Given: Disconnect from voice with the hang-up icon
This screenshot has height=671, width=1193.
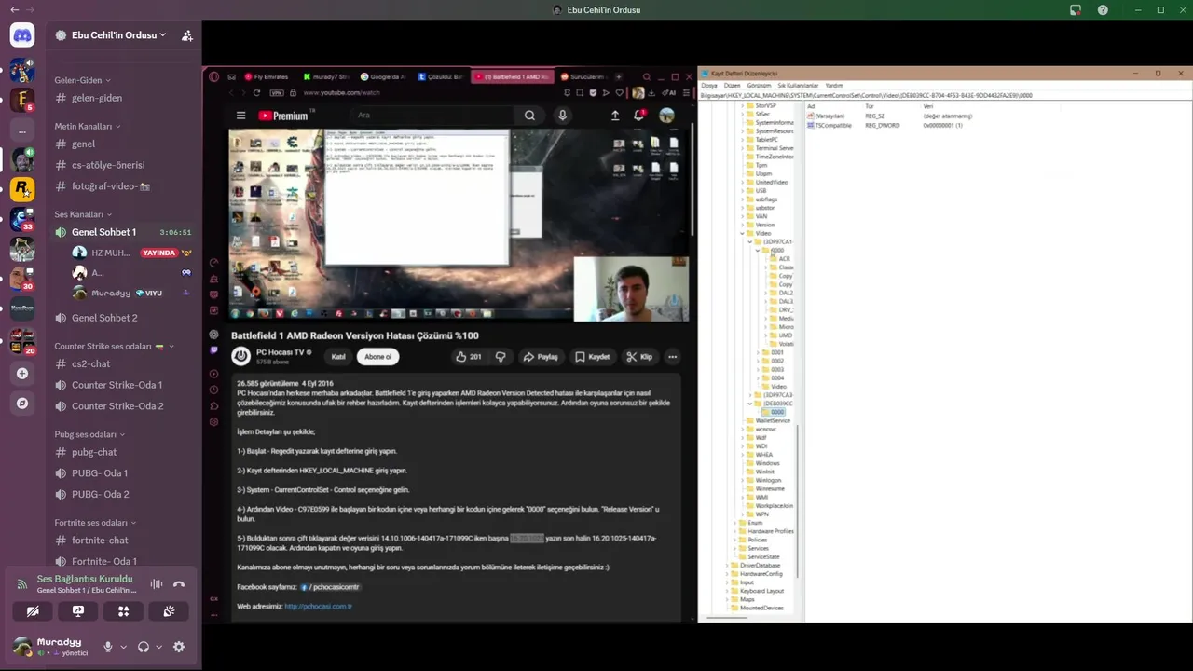Looking at the screenshot, I should [x=179, y=584].
